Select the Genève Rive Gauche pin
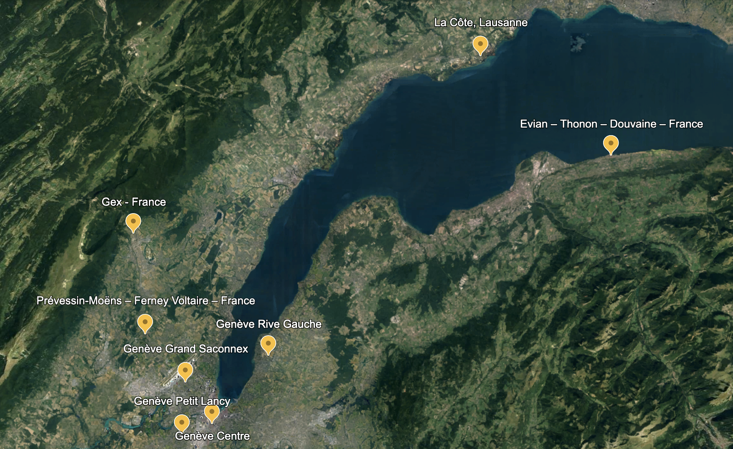The image size is (733, 449). point(268,344)
